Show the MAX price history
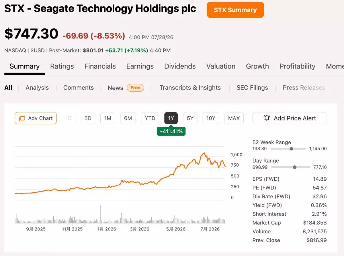The height and width of the screenshot is (256, 344). (x=234, y=118)
